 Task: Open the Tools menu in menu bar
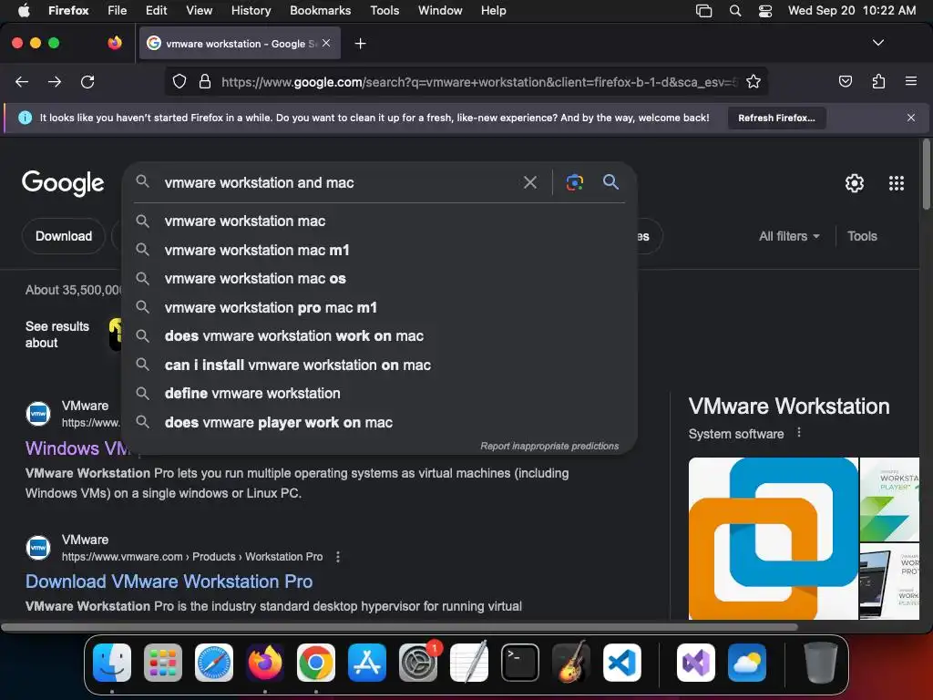click(384, 11)
